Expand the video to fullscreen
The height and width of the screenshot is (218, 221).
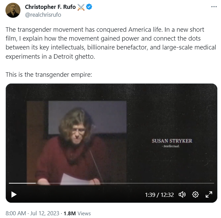coord(209,194)
